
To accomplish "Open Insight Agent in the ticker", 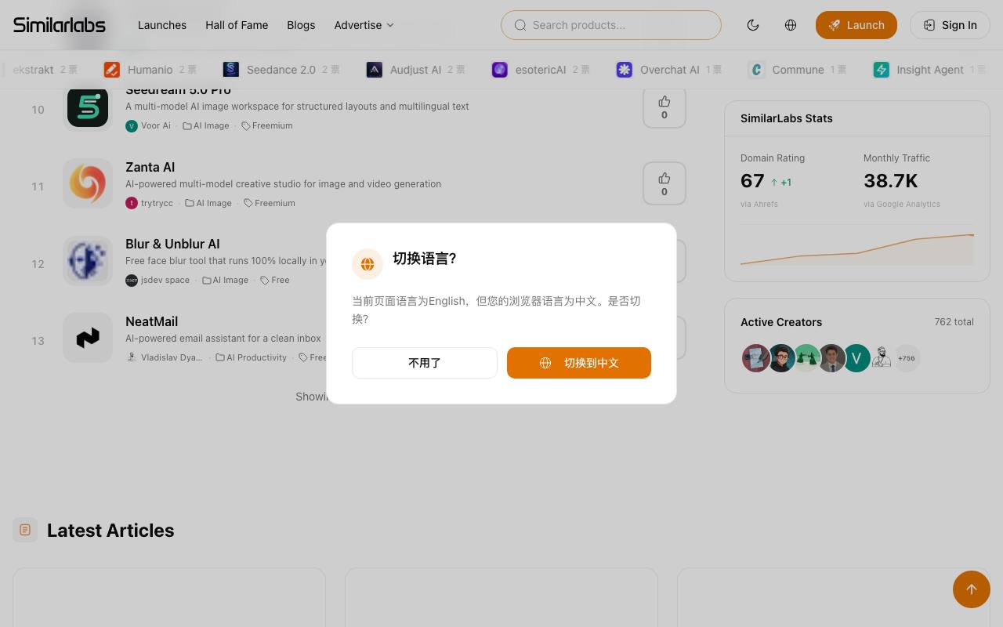I will tap(930, 70).
